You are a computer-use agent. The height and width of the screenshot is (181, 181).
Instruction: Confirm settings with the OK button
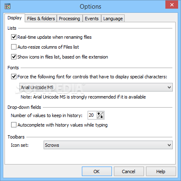[97, 172]
